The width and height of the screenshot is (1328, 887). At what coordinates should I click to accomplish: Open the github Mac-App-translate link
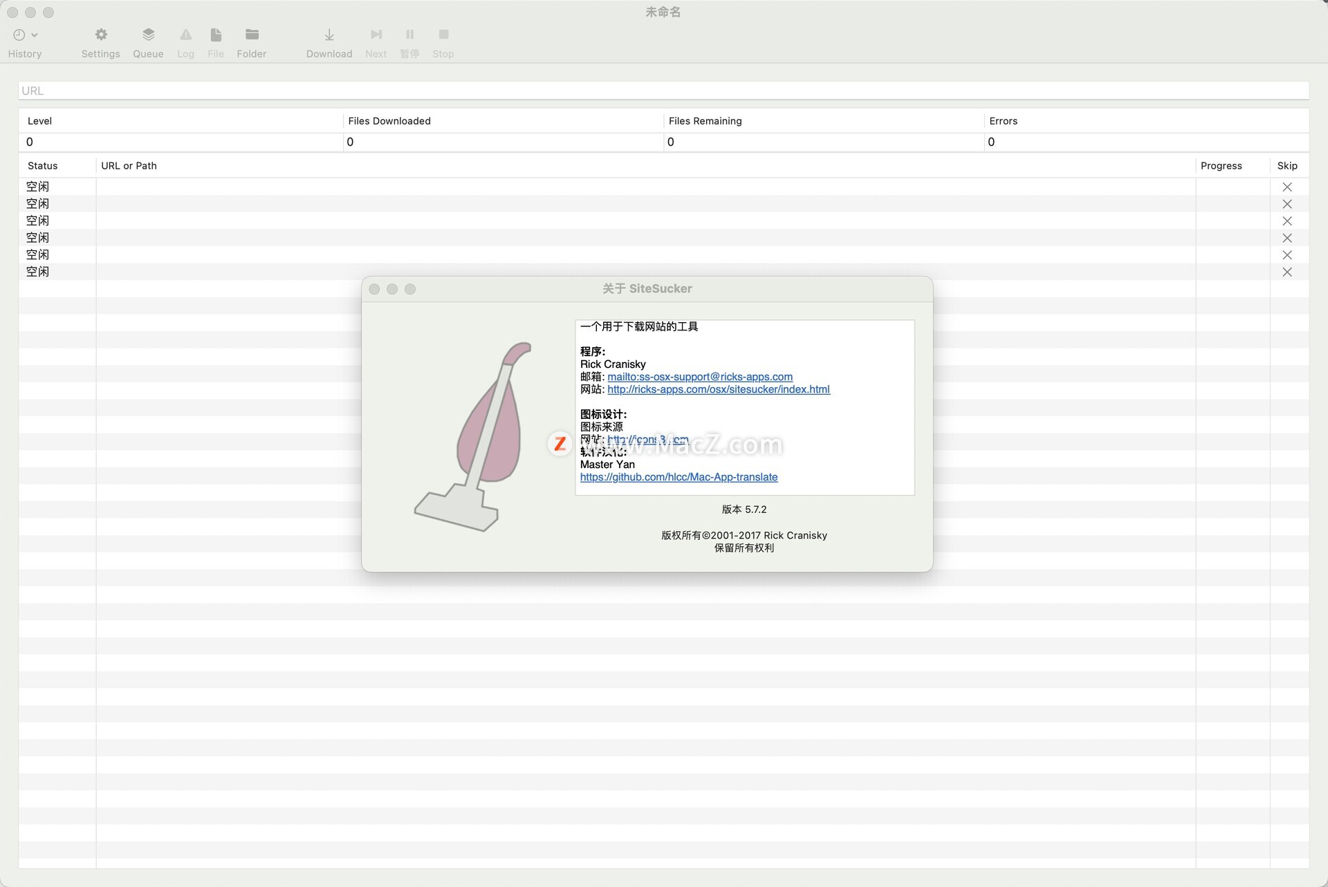coord(679,477)
